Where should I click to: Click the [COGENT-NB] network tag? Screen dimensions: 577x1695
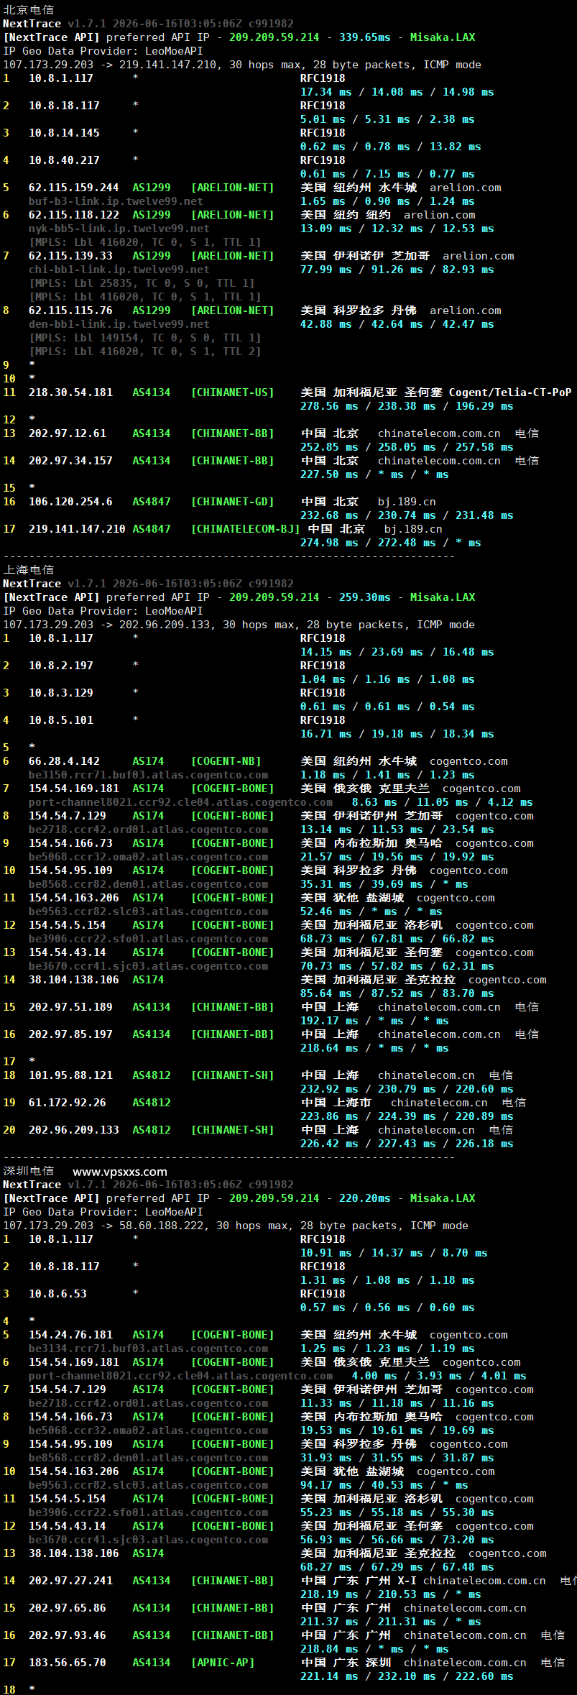(x=226, y=761)
